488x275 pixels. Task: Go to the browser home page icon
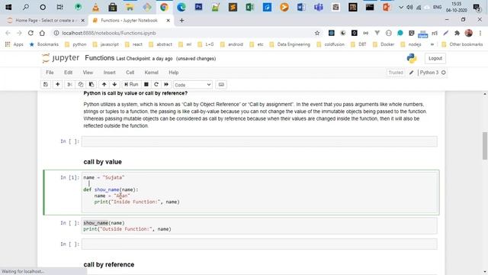pos(42,33)
